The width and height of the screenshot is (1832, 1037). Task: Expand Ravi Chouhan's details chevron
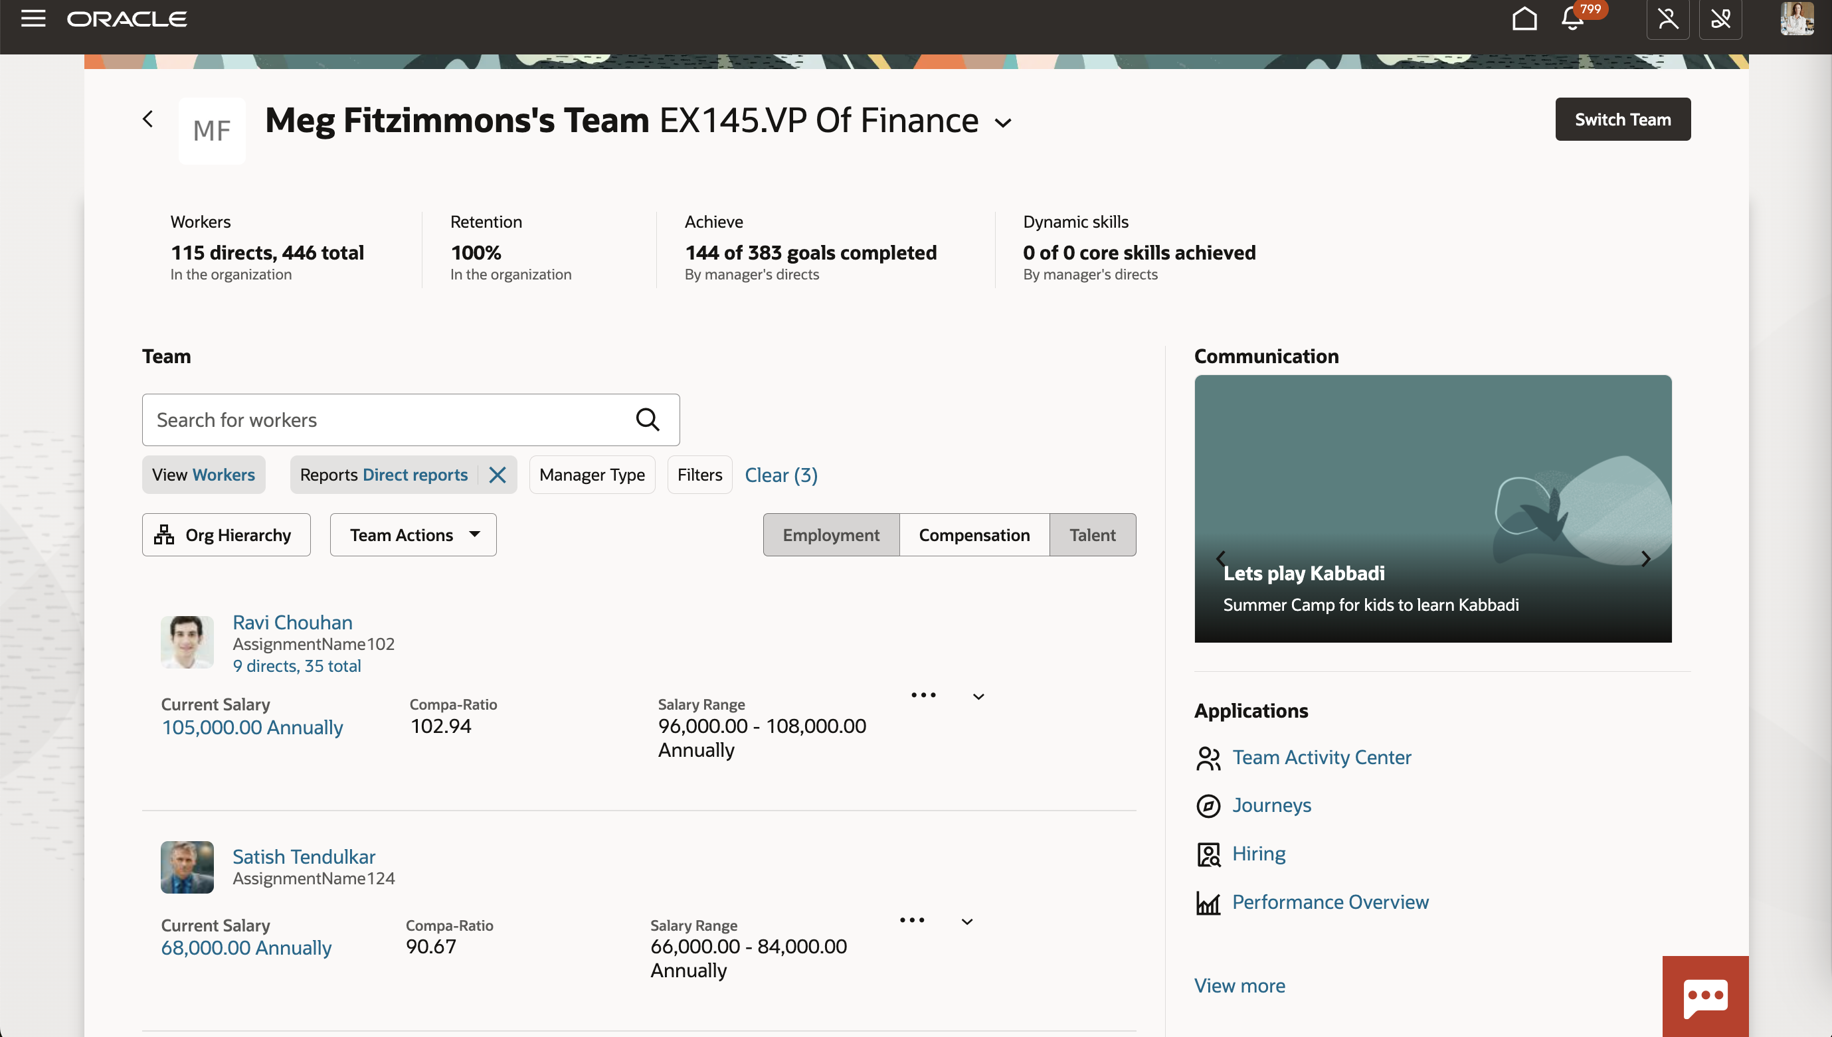pos(978,696)
